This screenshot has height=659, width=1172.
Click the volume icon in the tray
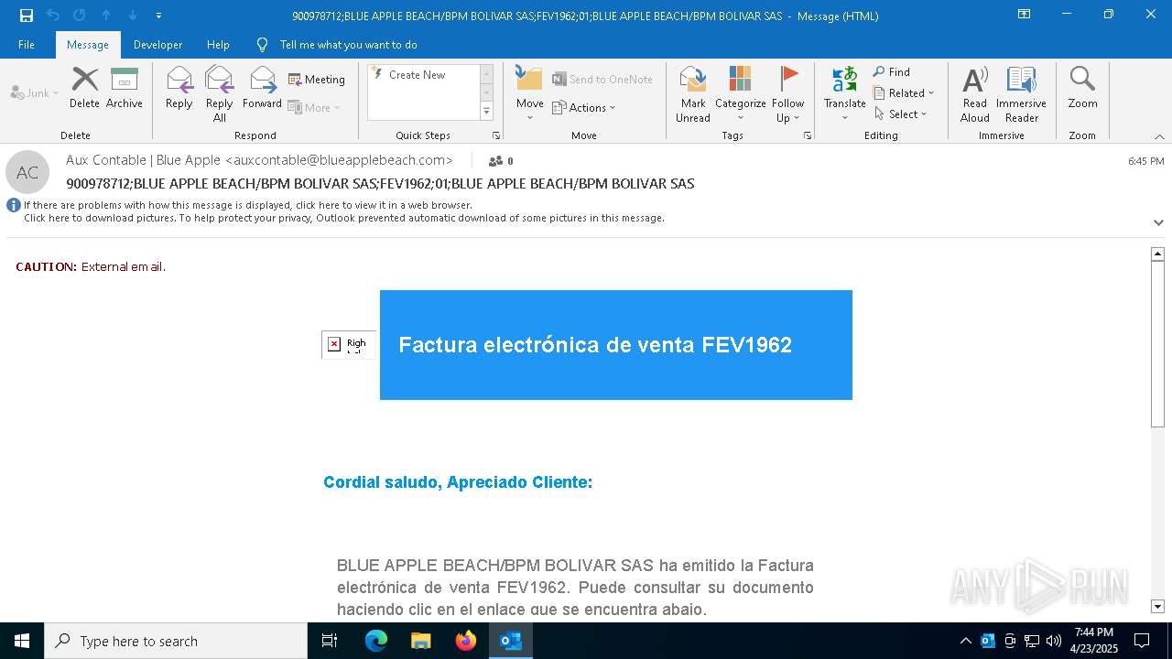click(x=1054, y=641)
